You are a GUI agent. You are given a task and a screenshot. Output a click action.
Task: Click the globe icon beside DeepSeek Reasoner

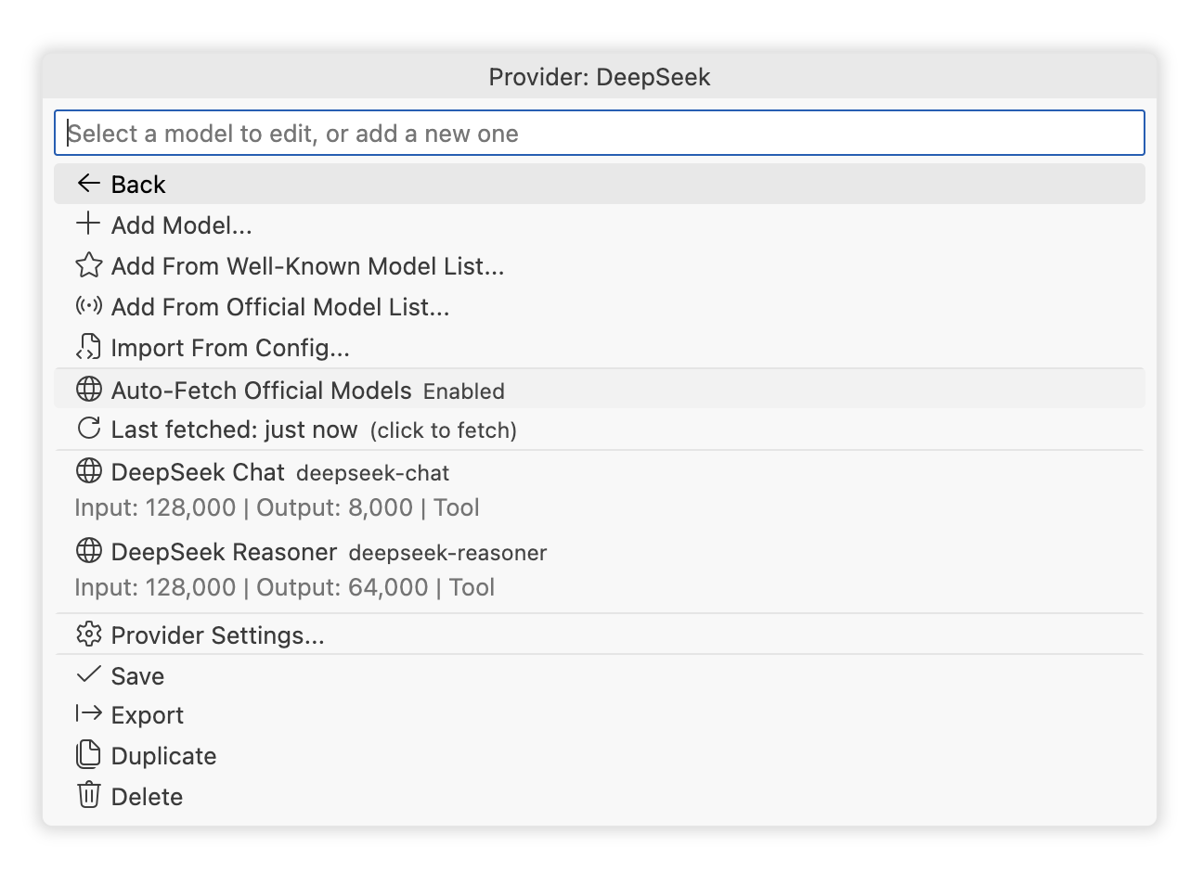88,551
